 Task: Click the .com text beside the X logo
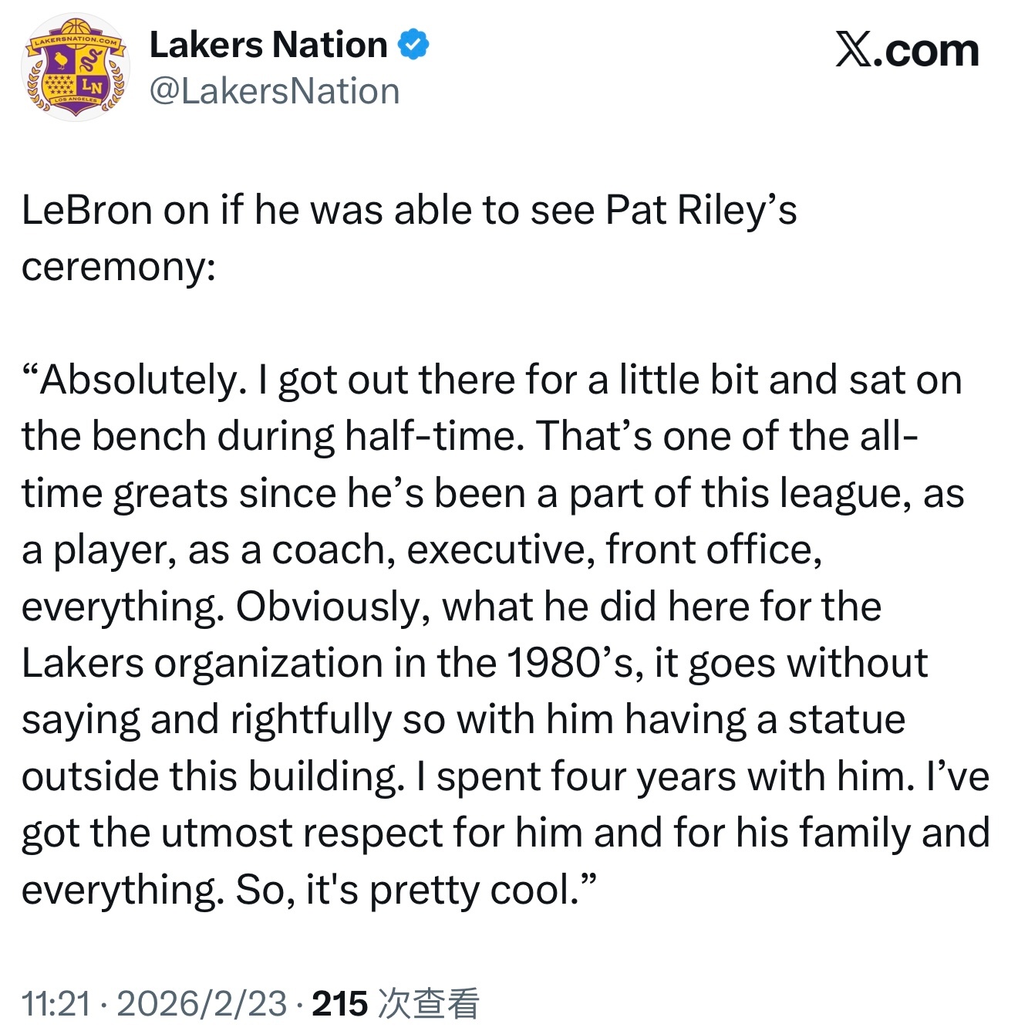click(x=926, y=52)
